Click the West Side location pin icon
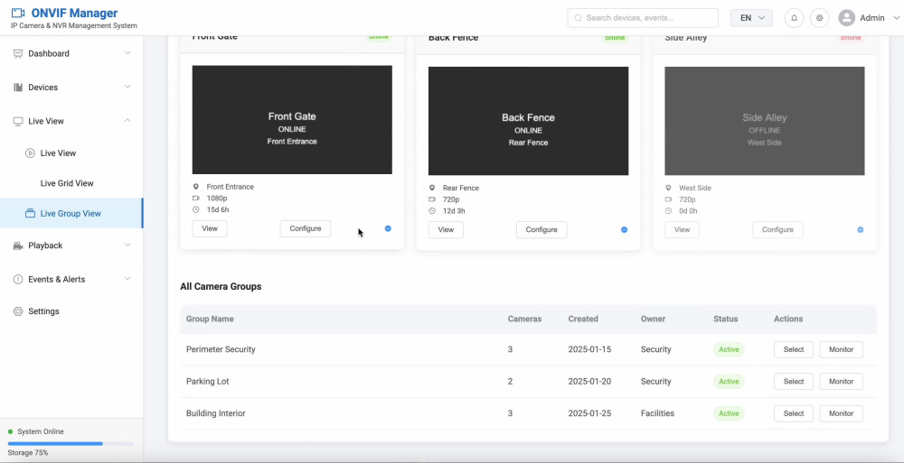904x463 pixels. (x=669, y=189)
